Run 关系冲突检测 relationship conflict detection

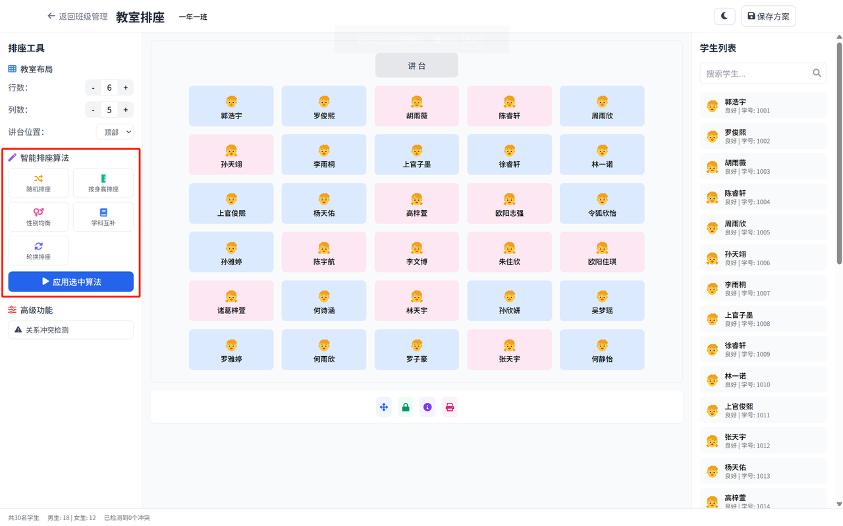70,329
